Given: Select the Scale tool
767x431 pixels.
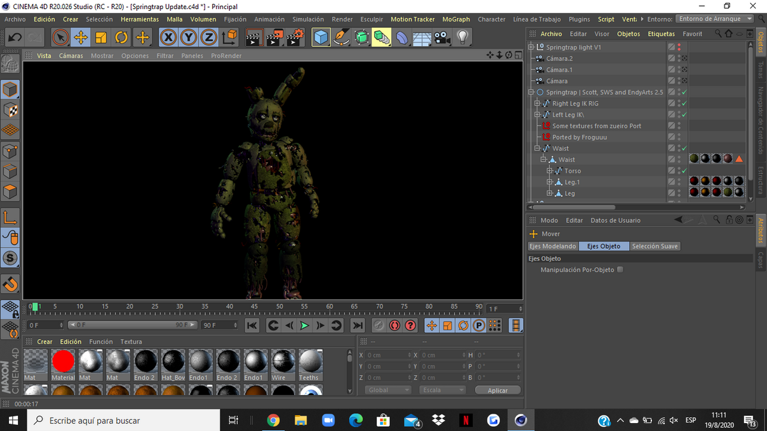Looking at the screenshot, I should [101, 38].
